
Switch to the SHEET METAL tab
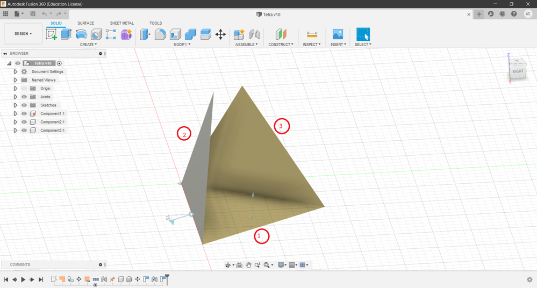[x=122, y=23]
